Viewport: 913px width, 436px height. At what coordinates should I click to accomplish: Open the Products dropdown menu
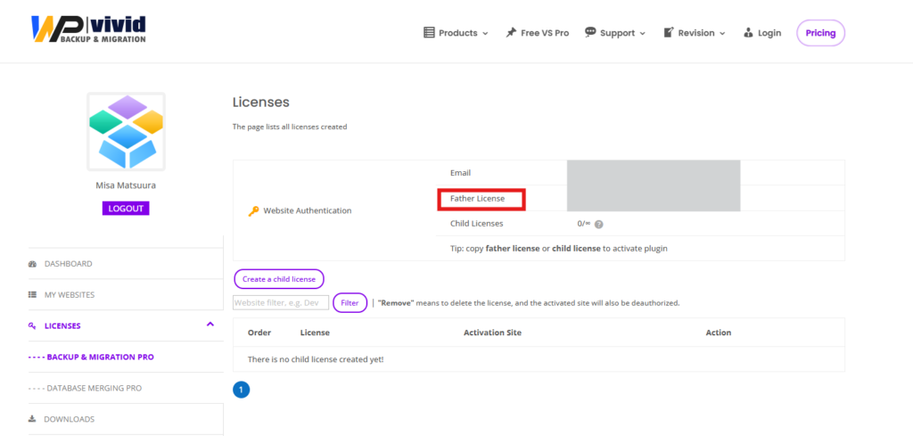456,33
